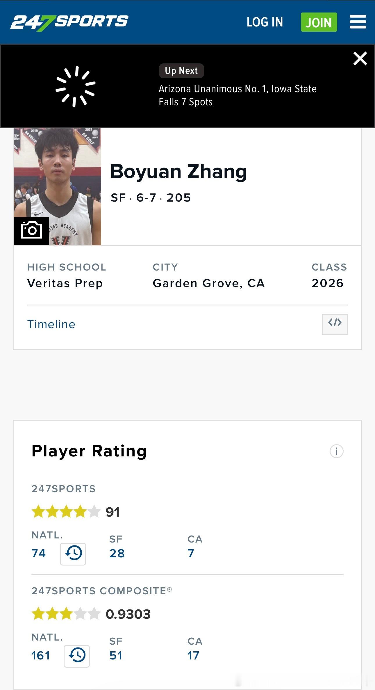This screenshot has height=690, width=375.
Task: Close the Up Next video banner
Action: point(360,58)
